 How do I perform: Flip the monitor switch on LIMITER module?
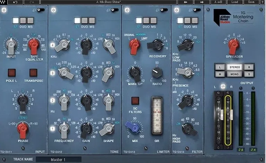tap(164, 10)
